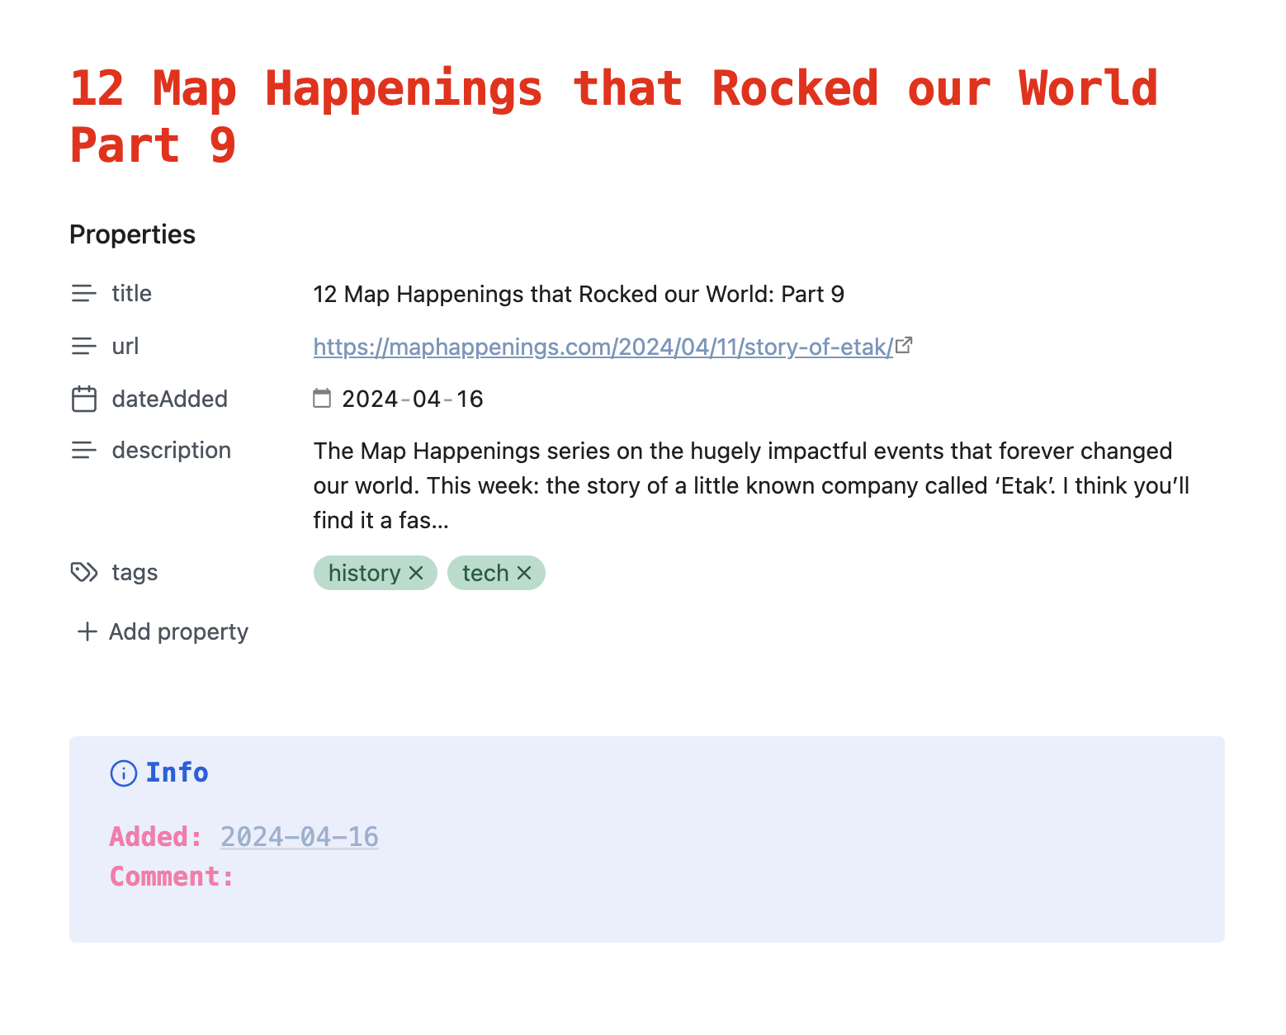Click the Info callout circle icon
This screenshot has height=1035, width=1286.
point(123,773)
